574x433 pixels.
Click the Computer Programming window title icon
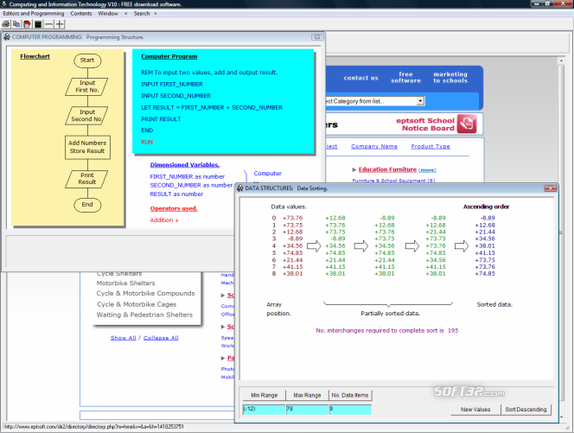point(7,37)
